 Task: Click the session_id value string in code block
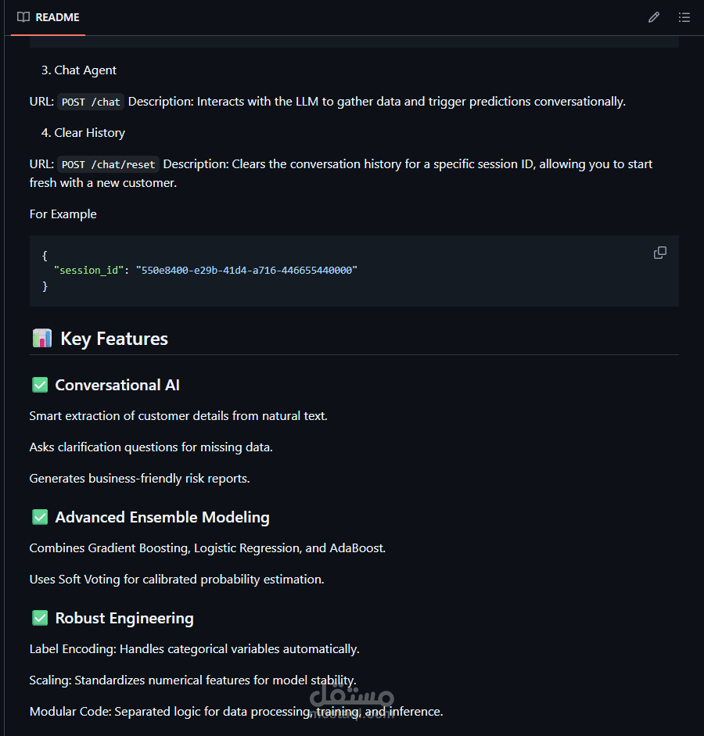246,270
